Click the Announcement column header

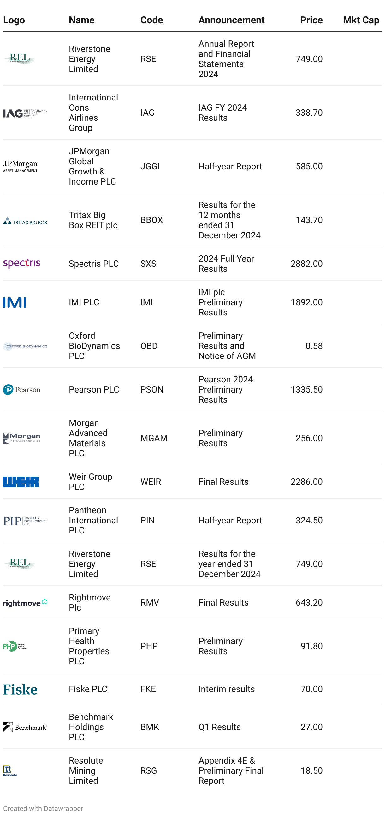point(231,20)
